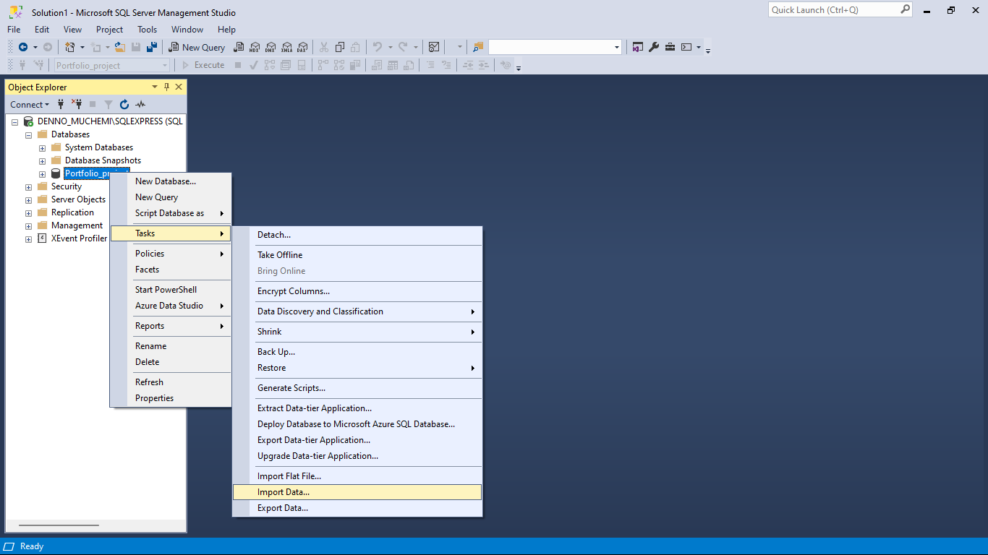This screenshot has width=988, height=555.
Task: Open Script Database as submenu
Action: coord(171,213)
